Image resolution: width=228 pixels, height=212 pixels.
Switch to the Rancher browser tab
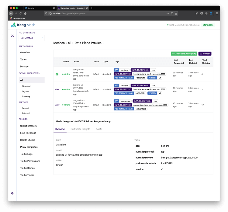point(39,8)
